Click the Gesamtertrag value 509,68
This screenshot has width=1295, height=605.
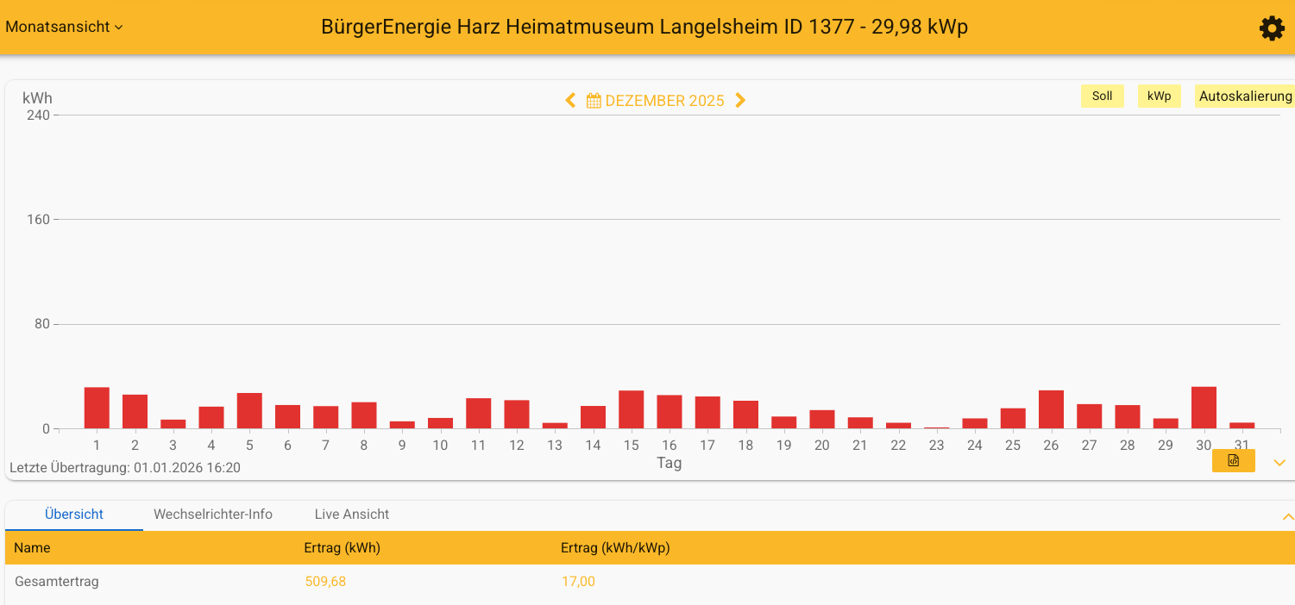pos(324,581)
